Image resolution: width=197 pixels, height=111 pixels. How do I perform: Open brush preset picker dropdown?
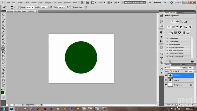tap(14, 7)
